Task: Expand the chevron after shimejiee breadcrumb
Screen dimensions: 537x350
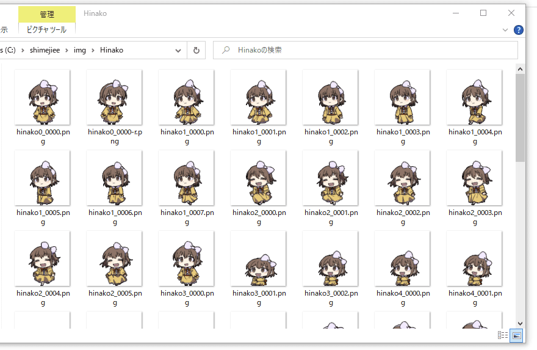Action: [67, 50]
